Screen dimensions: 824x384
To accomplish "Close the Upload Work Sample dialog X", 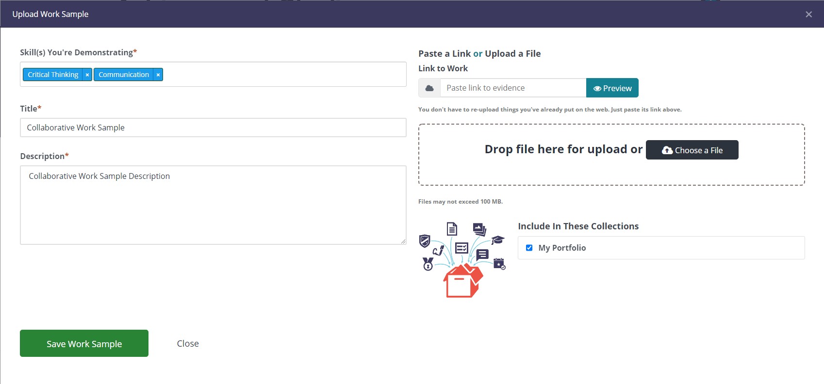I will point(808,14).
